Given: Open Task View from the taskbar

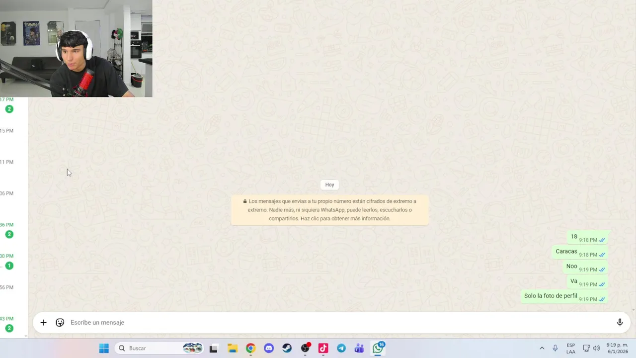Looking at the screenshot, I should [213, 349].
